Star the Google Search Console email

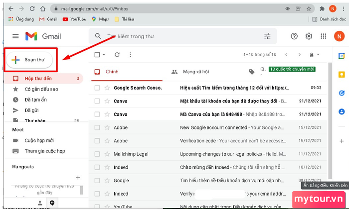[x=107, y=88]
